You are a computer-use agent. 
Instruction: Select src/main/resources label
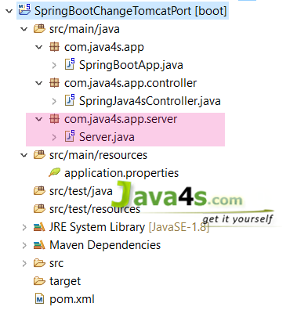coord(98,155)
